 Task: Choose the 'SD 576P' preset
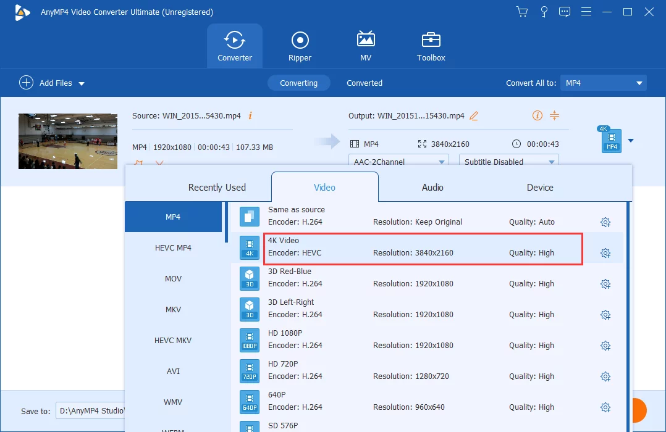coord(427,425)
